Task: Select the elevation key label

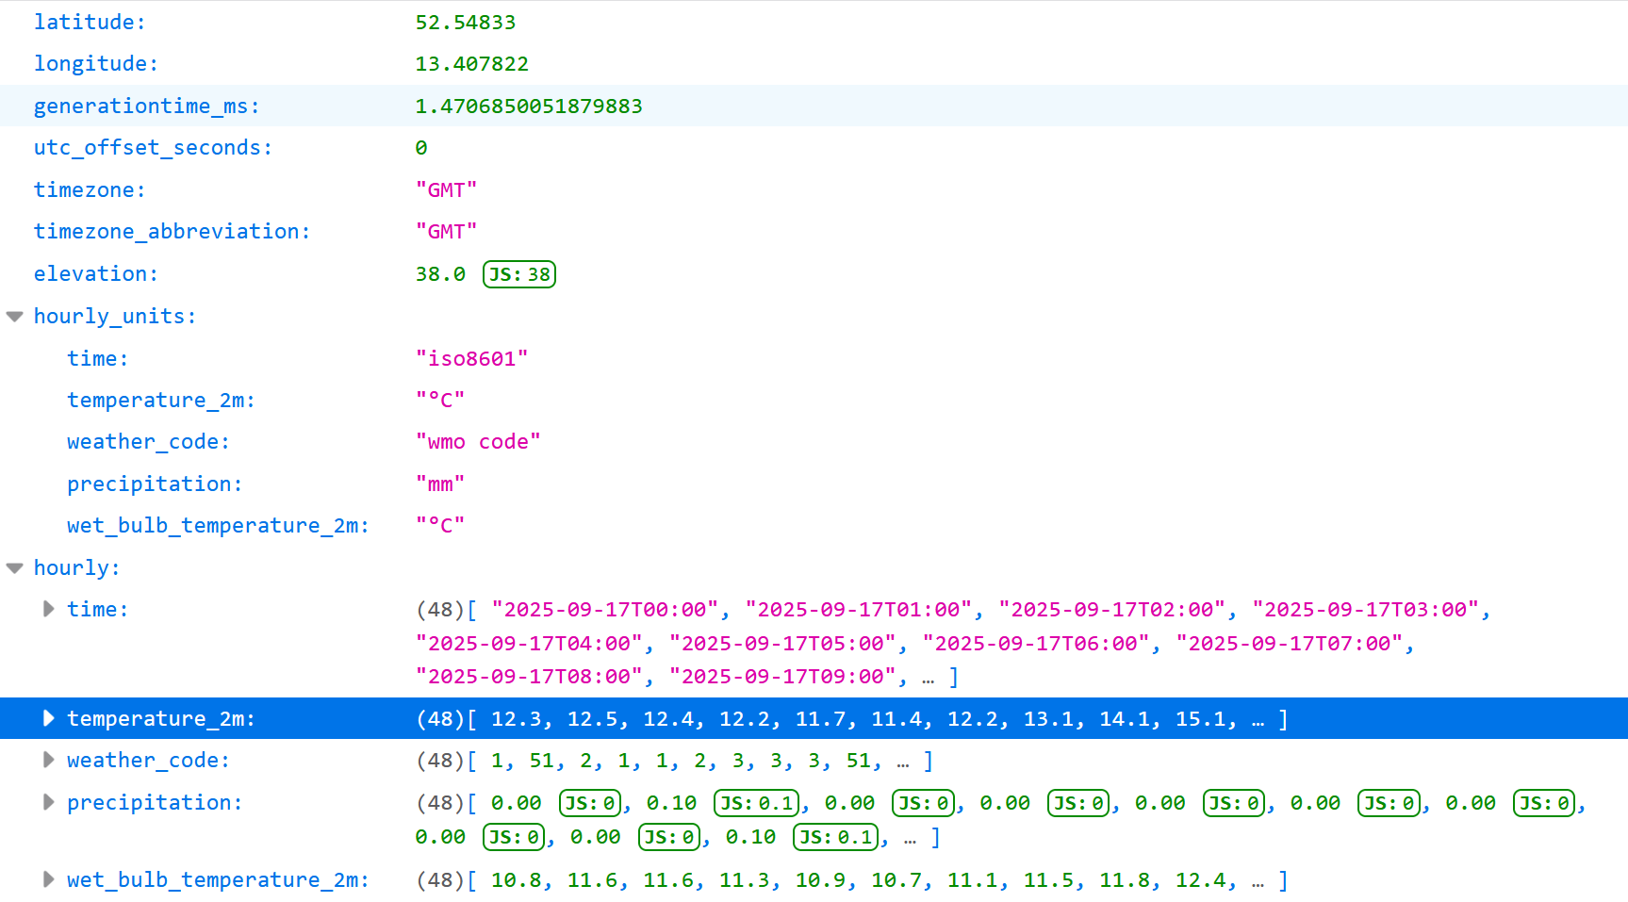Action: 95,274
